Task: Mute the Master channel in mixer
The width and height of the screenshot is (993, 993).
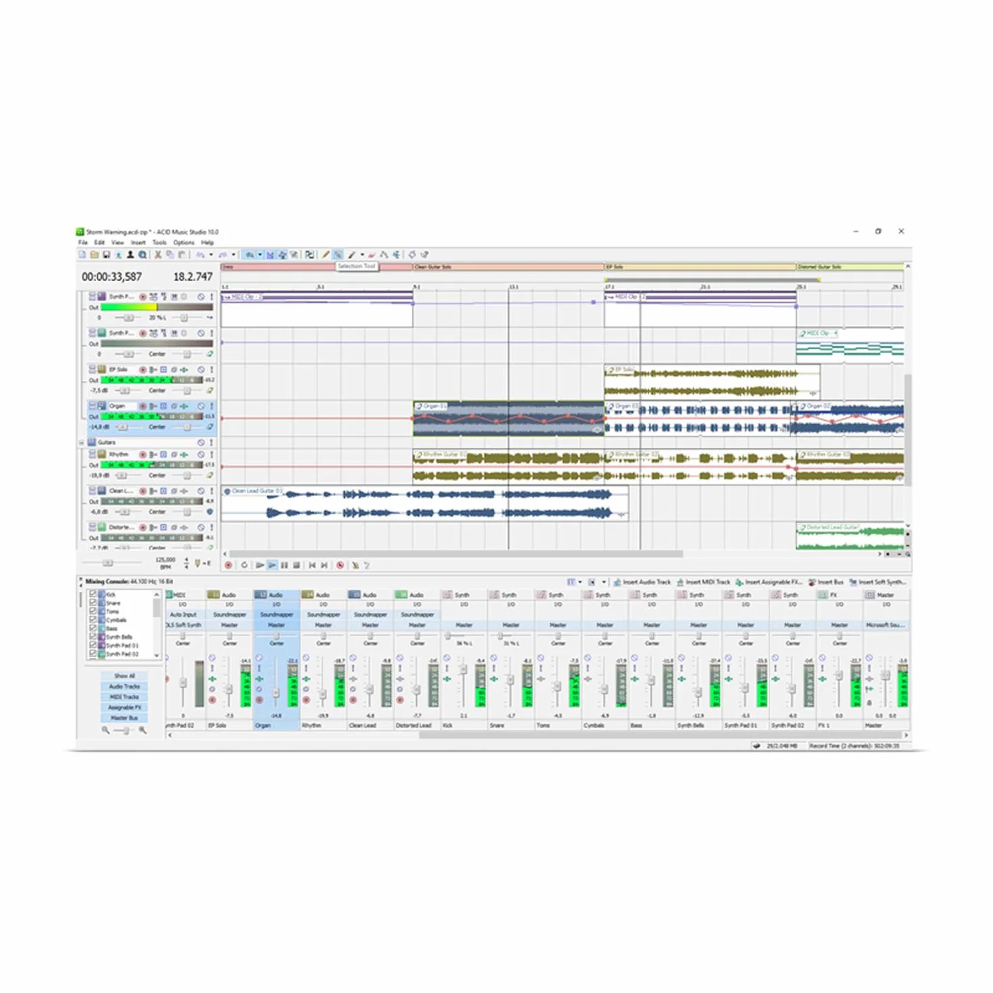Action: point(869,658)
